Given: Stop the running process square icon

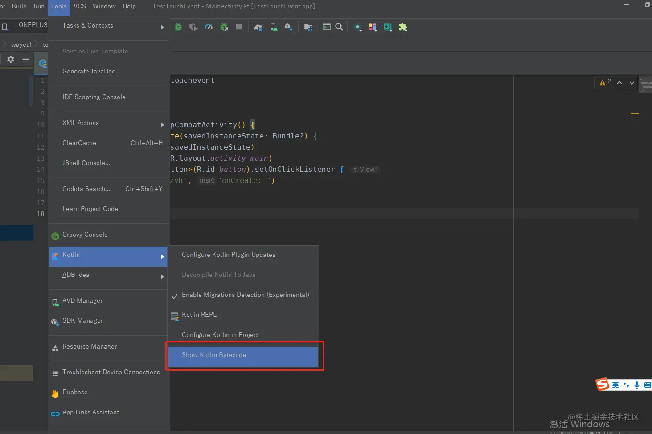Looking at the screenshot, I should coord(239,27).
